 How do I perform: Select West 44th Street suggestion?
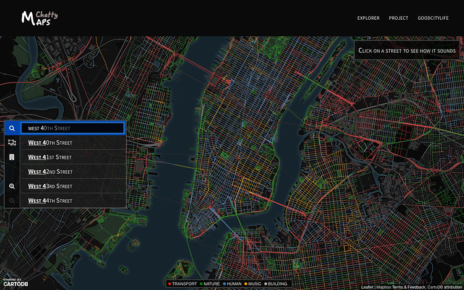pos(73,201)
